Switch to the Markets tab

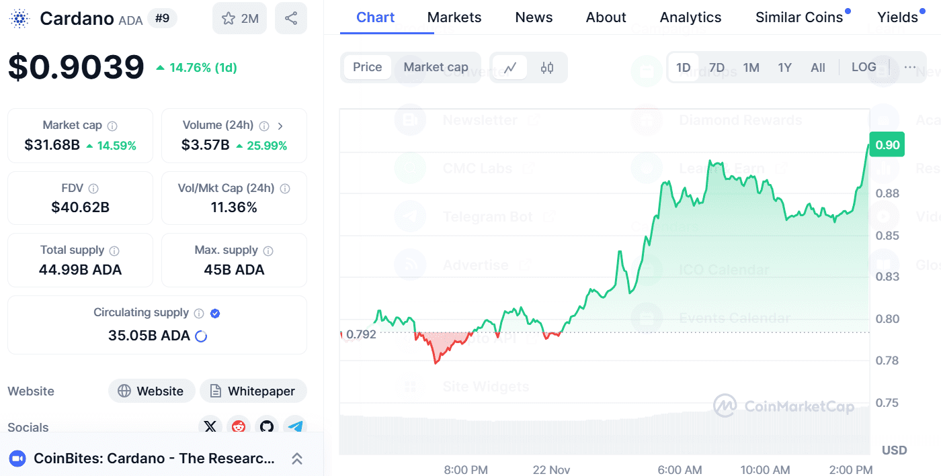(454, 17)
